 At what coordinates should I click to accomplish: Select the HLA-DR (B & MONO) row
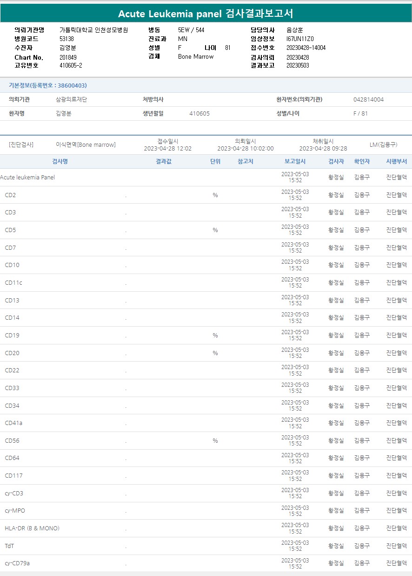(x=32, y=528)
